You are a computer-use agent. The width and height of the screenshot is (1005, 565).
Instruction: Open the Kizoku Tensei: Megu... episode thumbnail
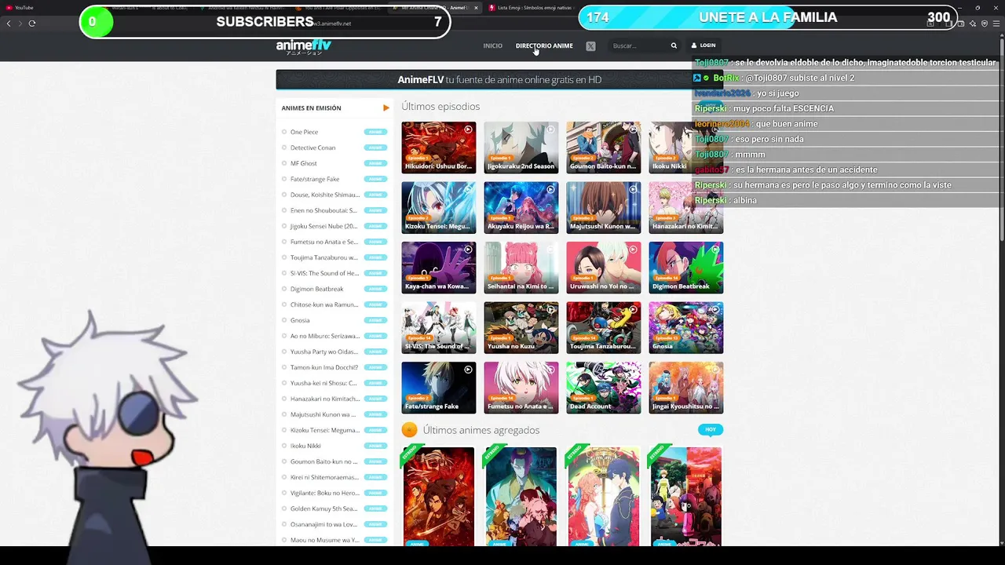[x=438, y=207]
